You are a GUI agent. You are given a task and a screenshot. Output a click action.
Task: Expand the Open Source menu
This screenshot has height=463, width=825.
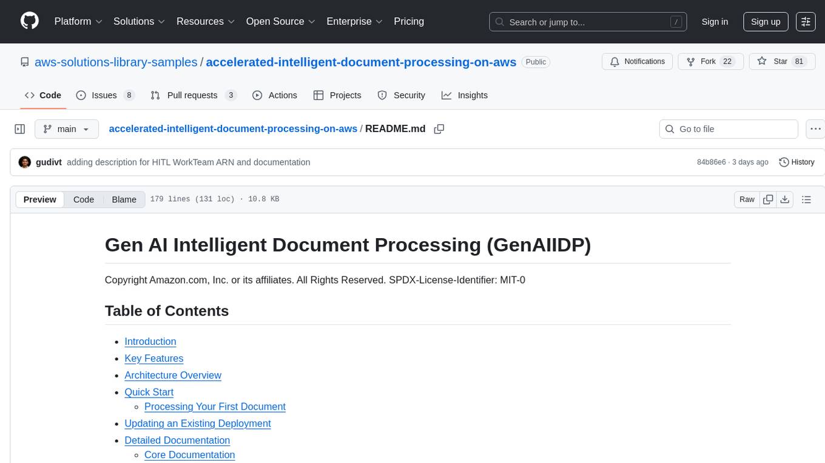pyautogui.click(x=280, y=21)
